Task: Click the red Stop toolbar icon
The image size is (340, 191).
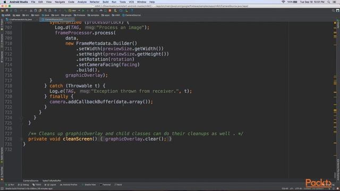Action: click(110, 11)
